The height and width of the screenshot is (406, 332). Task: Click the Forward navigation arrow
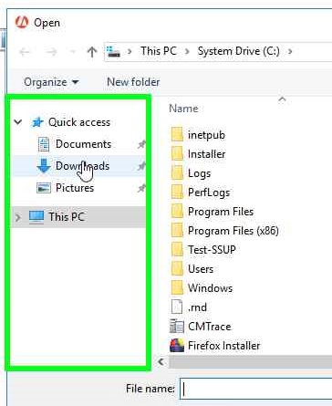pyautogui.click(x=51, y=52)
